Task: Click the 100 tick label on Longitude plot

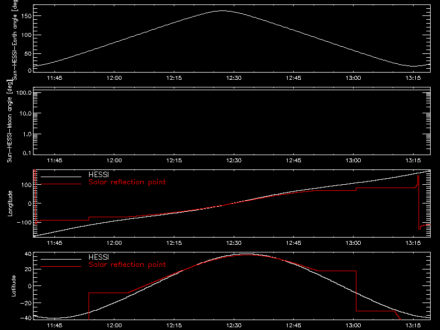Action: click(26, 185)
